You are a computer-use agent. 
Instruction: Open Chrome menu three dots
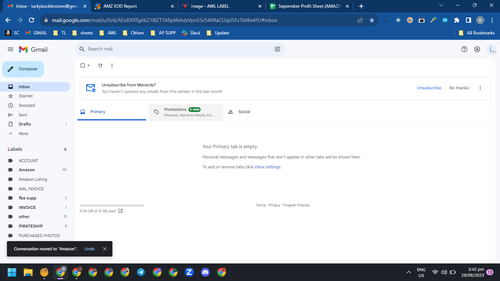coord(492,20)
